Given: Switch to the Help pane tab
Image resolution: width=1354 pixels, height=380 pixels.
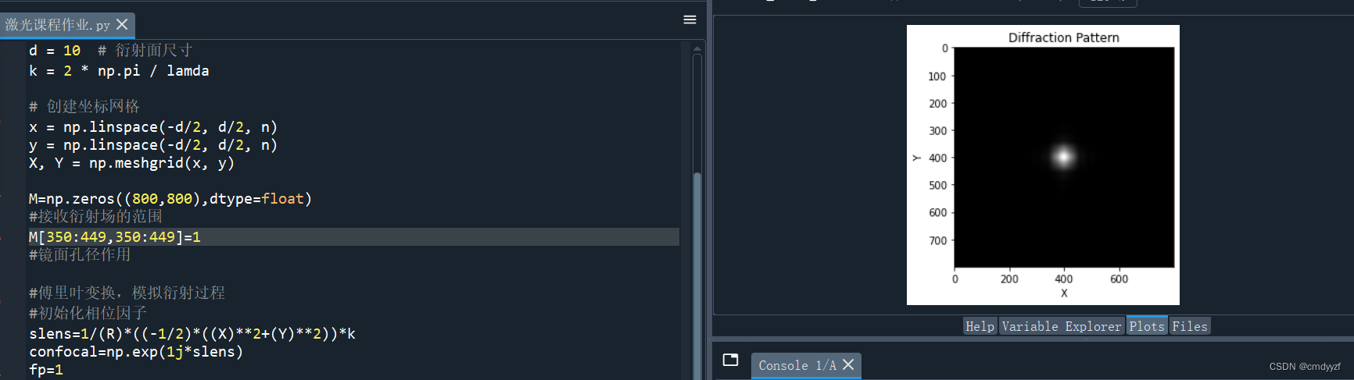Looking at the screenshot, I should tap(980, 326).
